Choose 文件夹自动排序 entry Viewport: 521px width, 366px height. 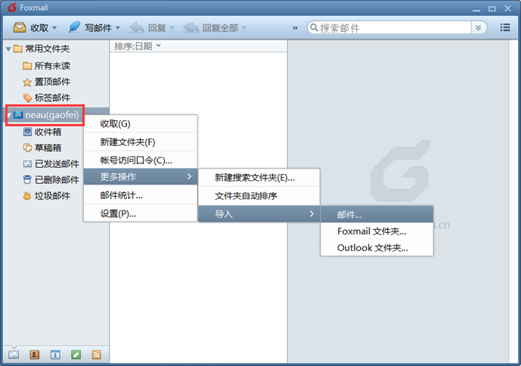(259, 196)
